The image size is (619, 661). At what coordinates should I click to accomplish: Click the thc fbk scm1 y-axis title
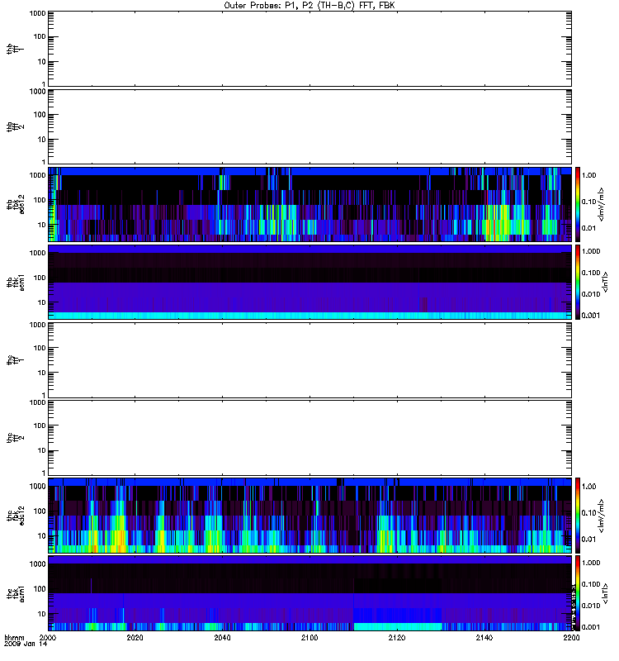16,593
